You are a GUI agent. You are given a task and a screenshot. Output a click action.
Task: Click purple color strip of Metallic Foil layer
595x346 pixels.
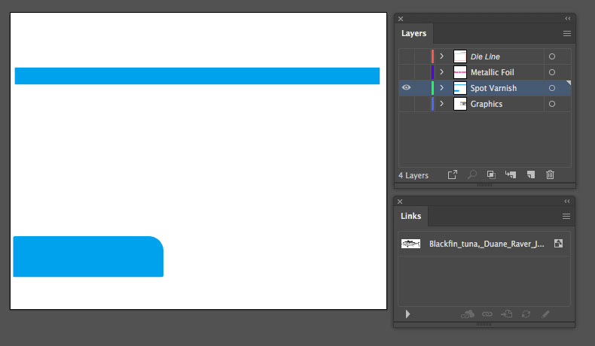(432, 72)
